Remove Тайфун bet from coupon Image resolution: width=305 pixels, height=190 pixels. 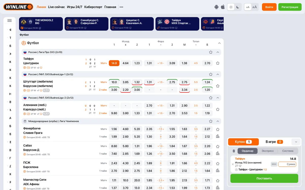pos(233,164)
